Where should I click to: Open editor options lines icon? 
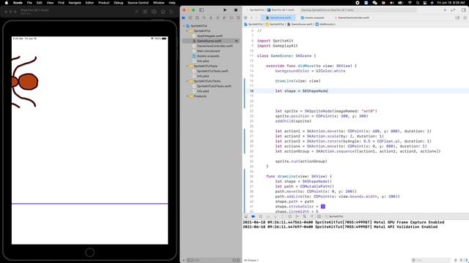coord(457,18)
